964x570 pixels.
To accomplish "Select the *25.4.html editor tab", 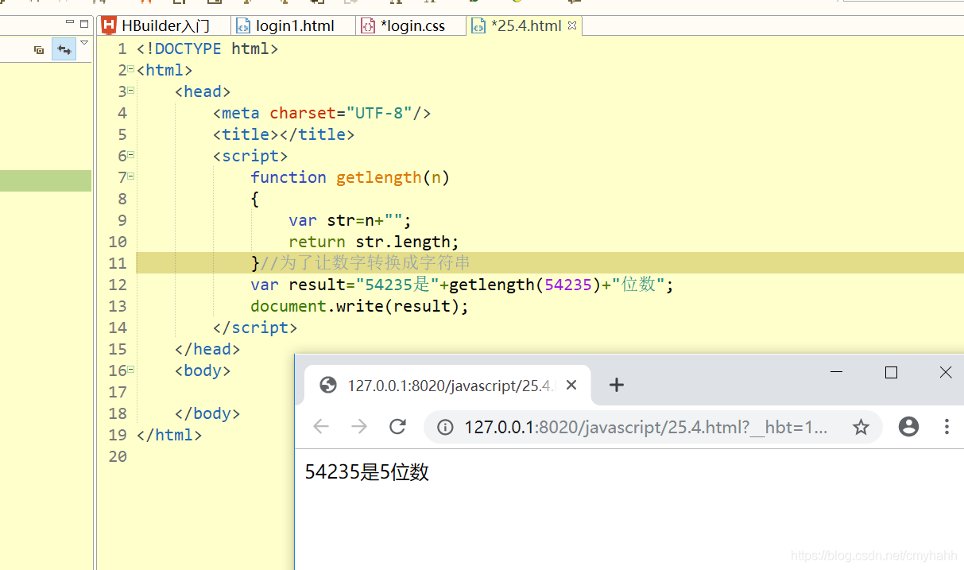I will click(x=525, y=25).
